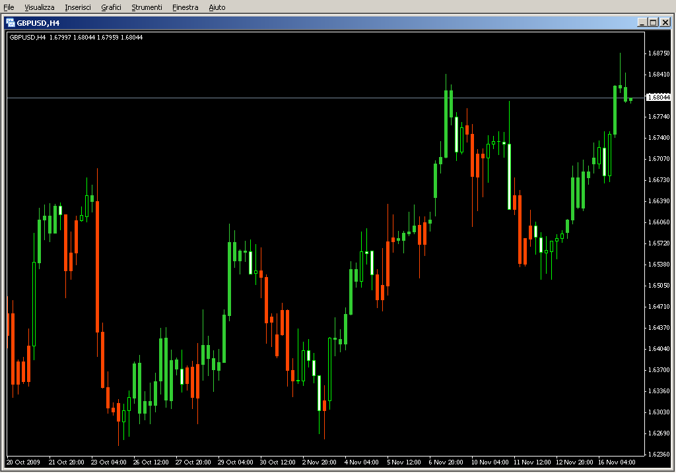Viewport: 676px width, 473px height.
Task: Click the 4 Nov 04:00 time axis label
Action: tap(361, 462)
